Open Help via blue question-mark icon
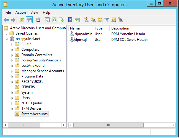The image size is (179, 138). (70, 20)
